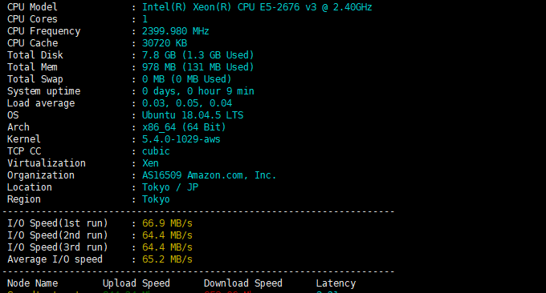The image size is (546, 293).
Task: Click location value 'Tokyo / JP'
Action: click(170, 187)
